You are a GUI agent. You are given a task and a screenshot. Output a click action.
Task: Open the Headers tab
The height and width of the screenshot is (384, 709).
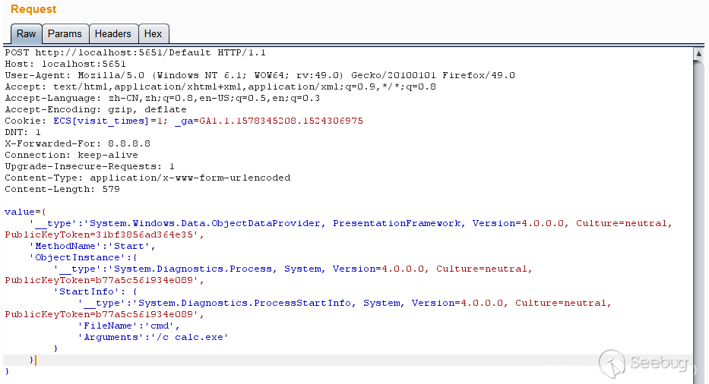[112, 34]
